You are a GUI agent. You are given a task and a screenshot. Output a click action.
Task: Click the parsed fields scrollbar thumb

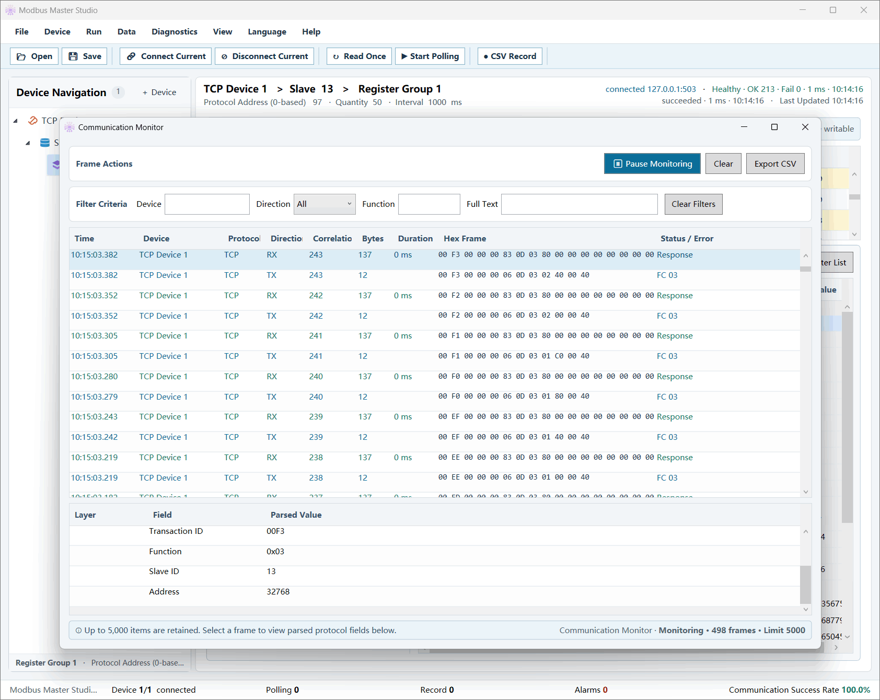[805, 585]
